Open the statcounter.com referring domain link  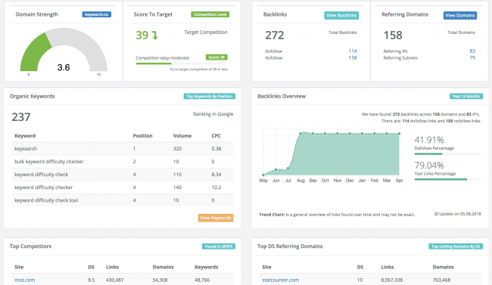click(281, 280)
